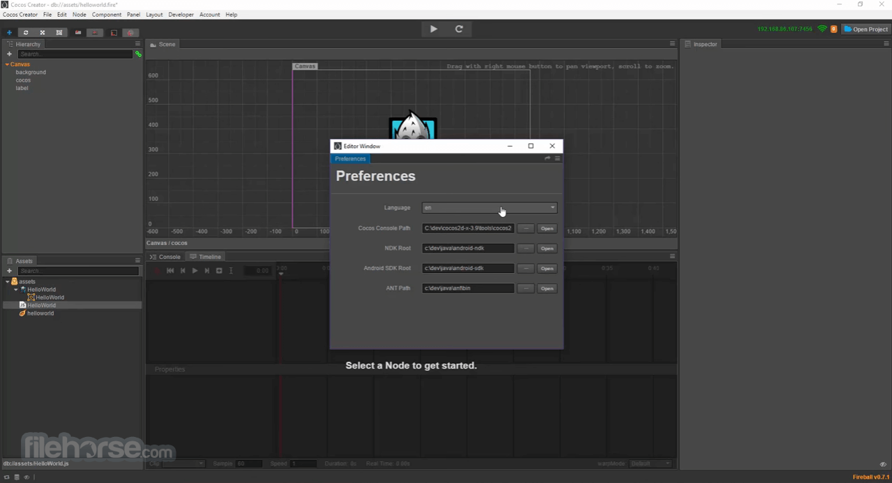Step to previous frame in timeline

[x=183, y=271]
